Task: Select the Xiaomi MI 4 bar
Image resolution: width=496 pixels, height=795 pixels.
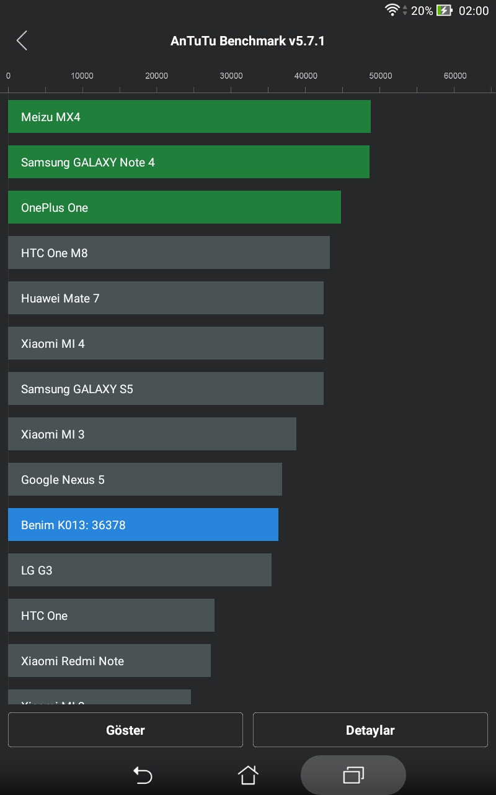Action: [166, 343]
